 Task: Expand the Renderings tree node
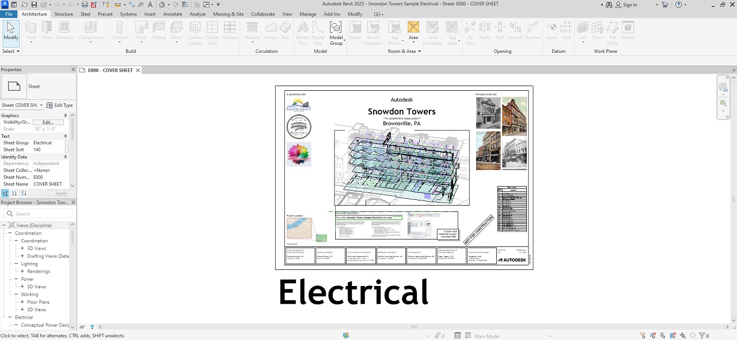(22, 272)
